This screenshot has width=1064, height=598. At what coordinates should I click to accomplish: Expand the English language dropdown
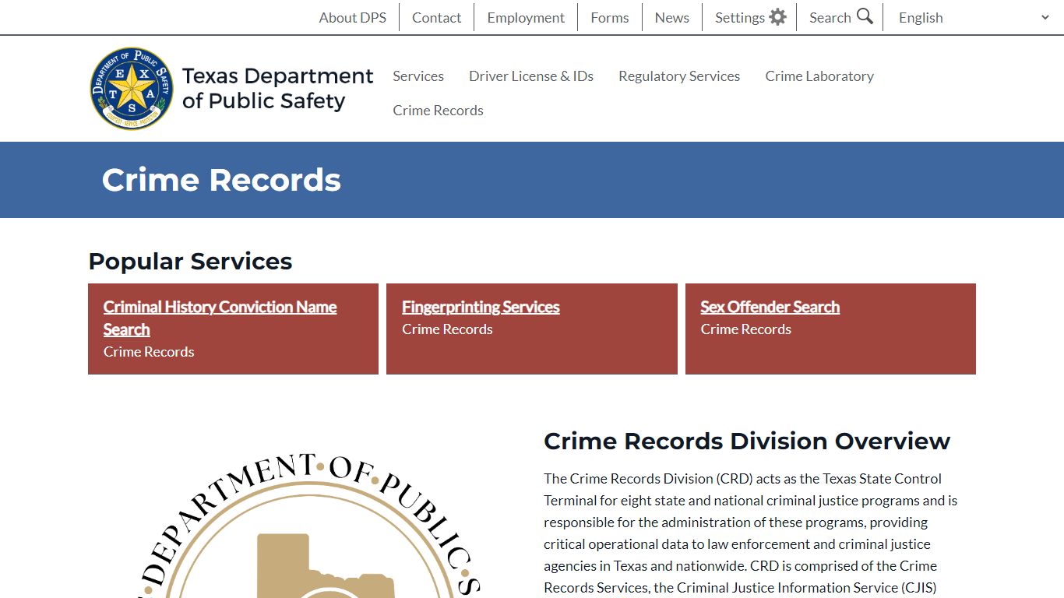point(974,17)
